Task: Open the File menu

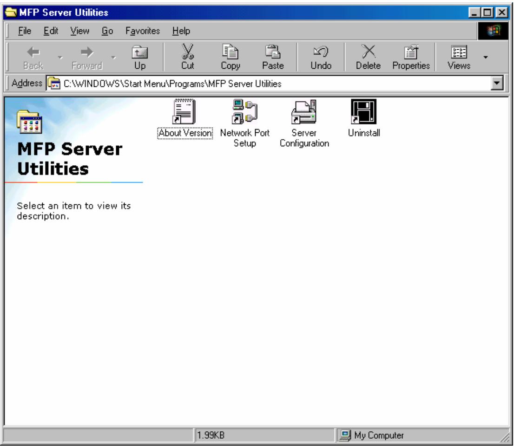Action: coord(25,31)
